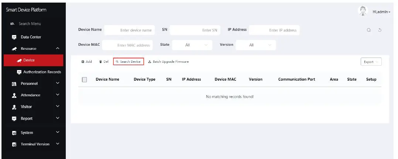This screenshot has height=159, width=398.
Task: Click the Add device button
Action: point(87,62)
